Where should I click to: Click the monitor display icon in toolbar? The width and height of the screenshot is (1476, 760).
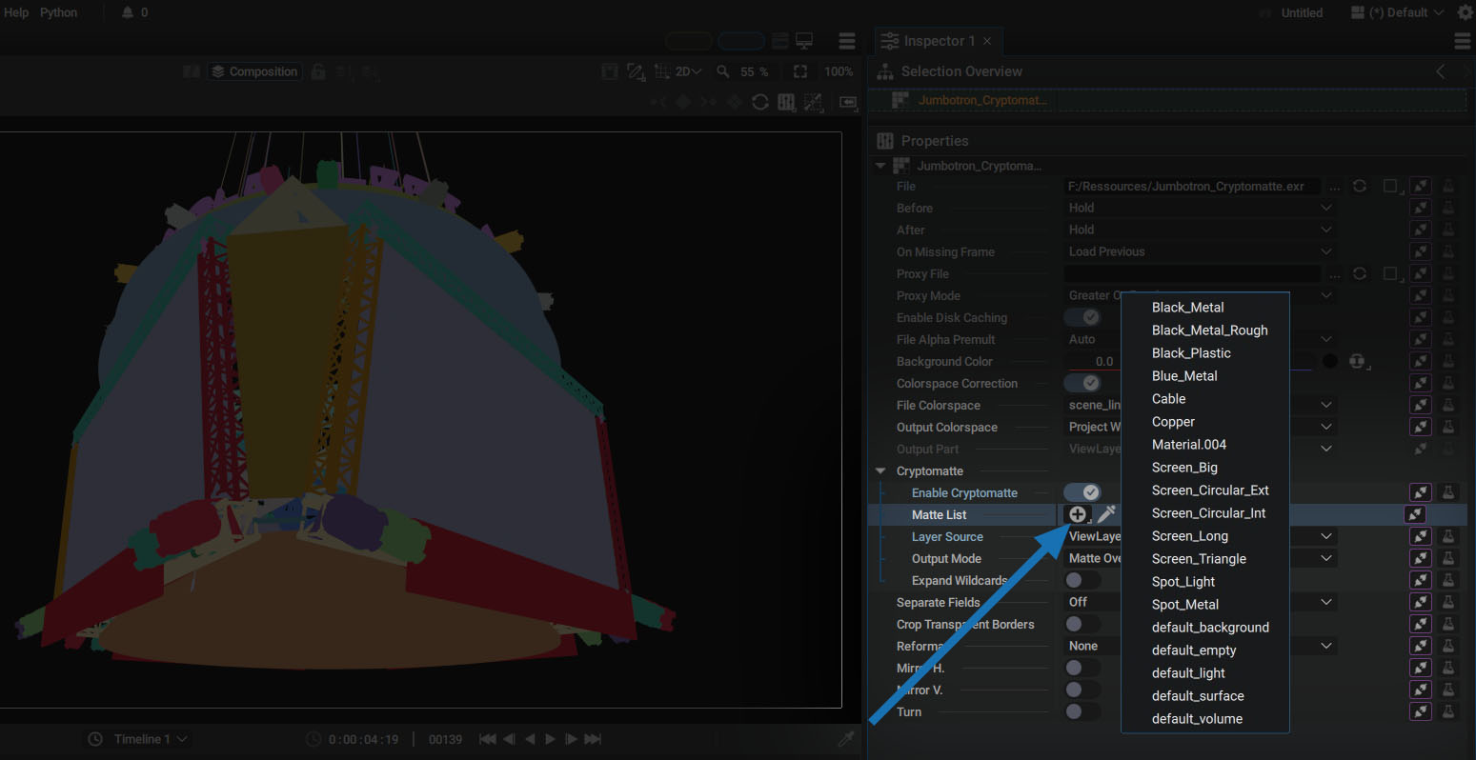tap(804, 41)
